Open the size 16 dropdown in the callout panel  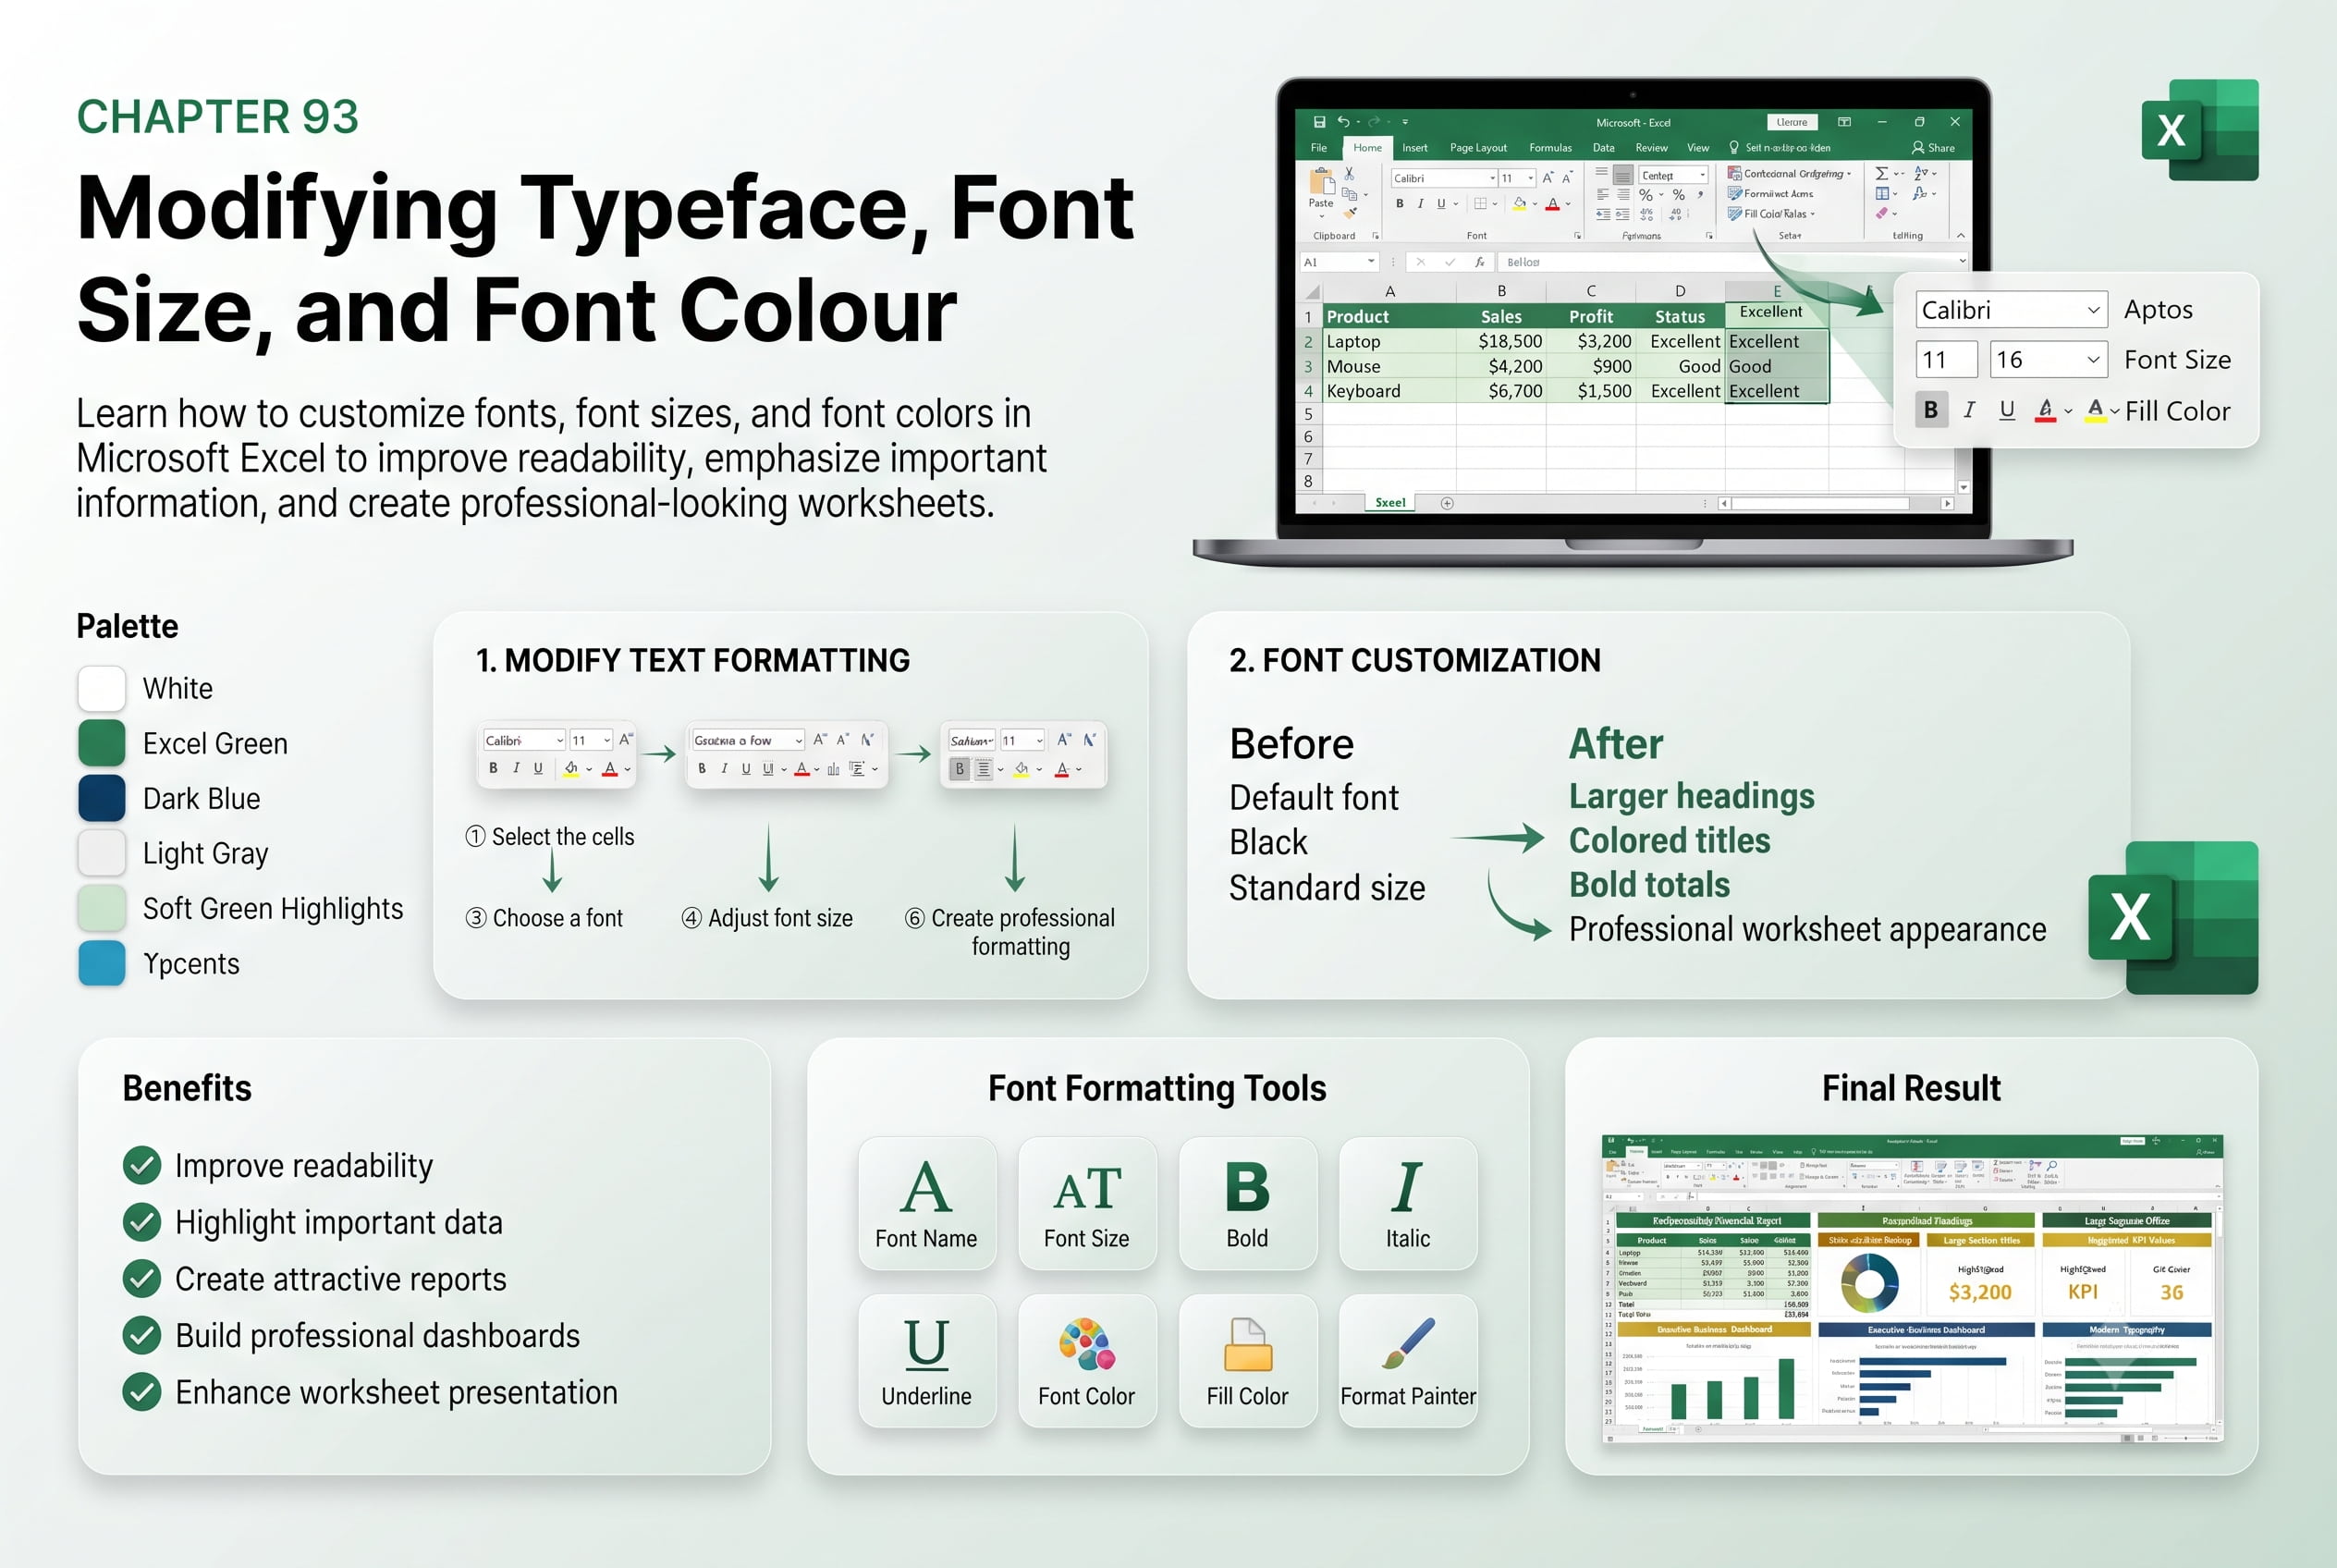point(2093,360)
